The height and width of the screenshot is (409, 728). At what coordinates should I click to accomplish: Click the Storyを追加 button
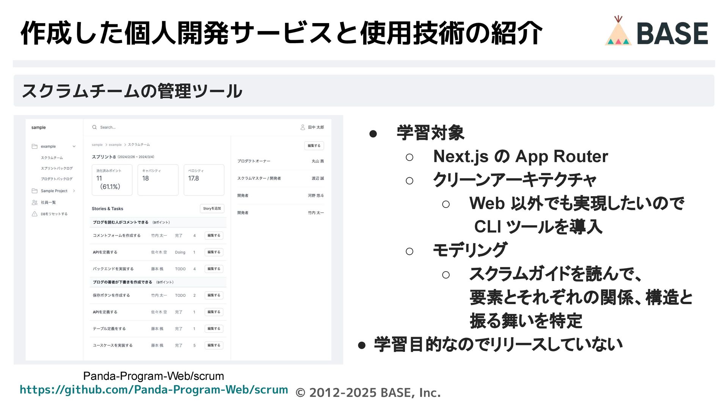point(212,209)
